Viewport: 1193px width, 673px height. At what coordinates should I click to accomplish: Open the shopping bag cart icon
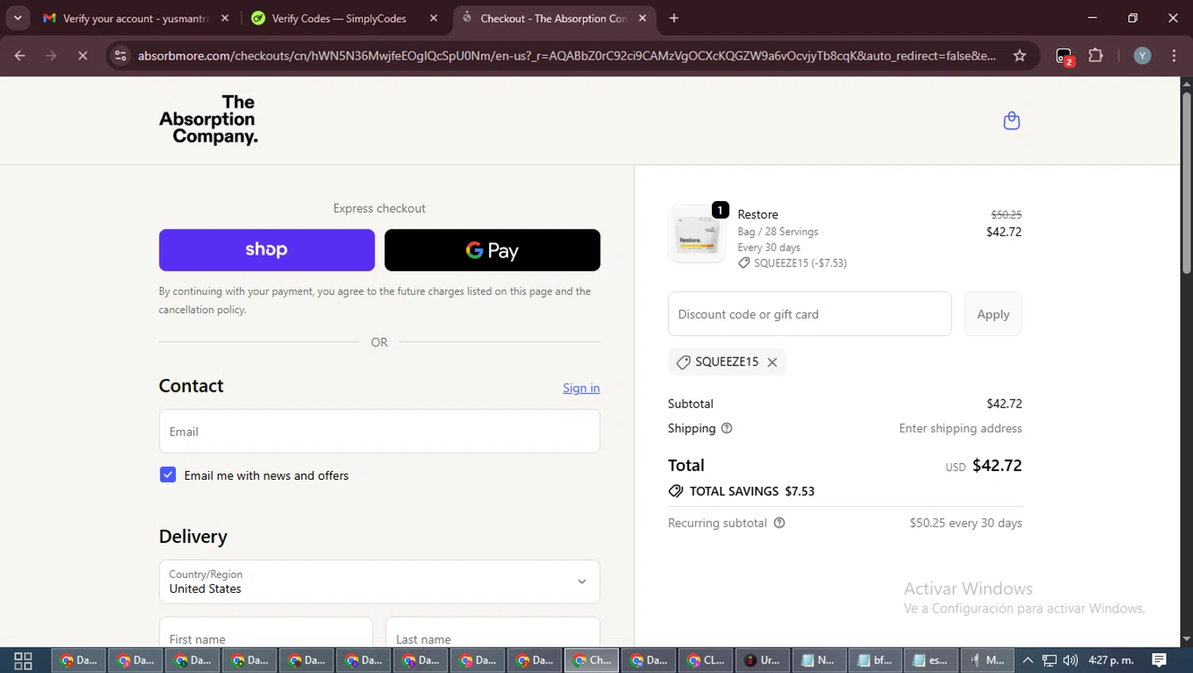click(x=1012, y=121)
